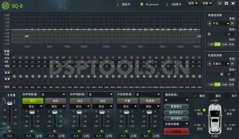Mute the master volume speaker icon
This screenshot has width=239, height=139.
[10, 131]
